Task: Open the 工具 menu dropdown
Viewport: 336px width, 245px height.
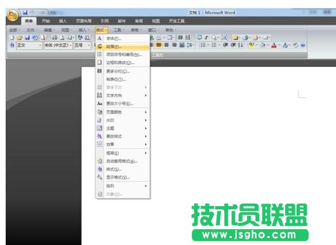Action: click(x=119, y=30)
